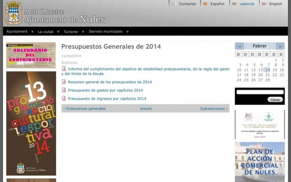This screenshot has width=291, height=182.
Task: Open the Turisme menu item
Action: pyautogui.click(x=71, y=32)
